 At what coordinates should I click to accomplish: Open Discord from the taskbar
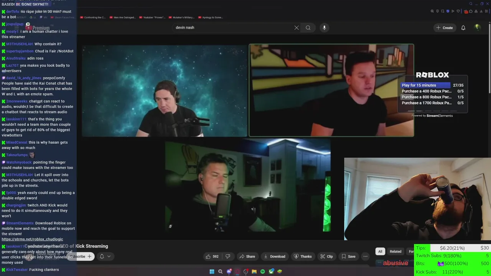[229, 271]
